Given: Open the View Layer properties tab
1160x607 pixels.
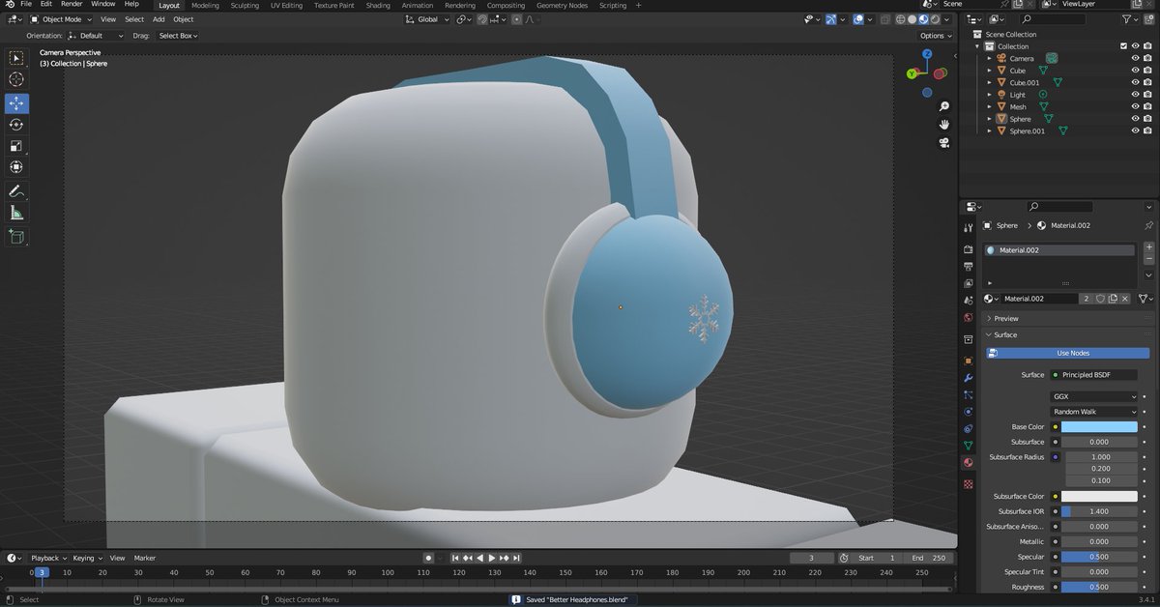Looking at the screenshot, I should pyautogui.click(x=969, y=283).
